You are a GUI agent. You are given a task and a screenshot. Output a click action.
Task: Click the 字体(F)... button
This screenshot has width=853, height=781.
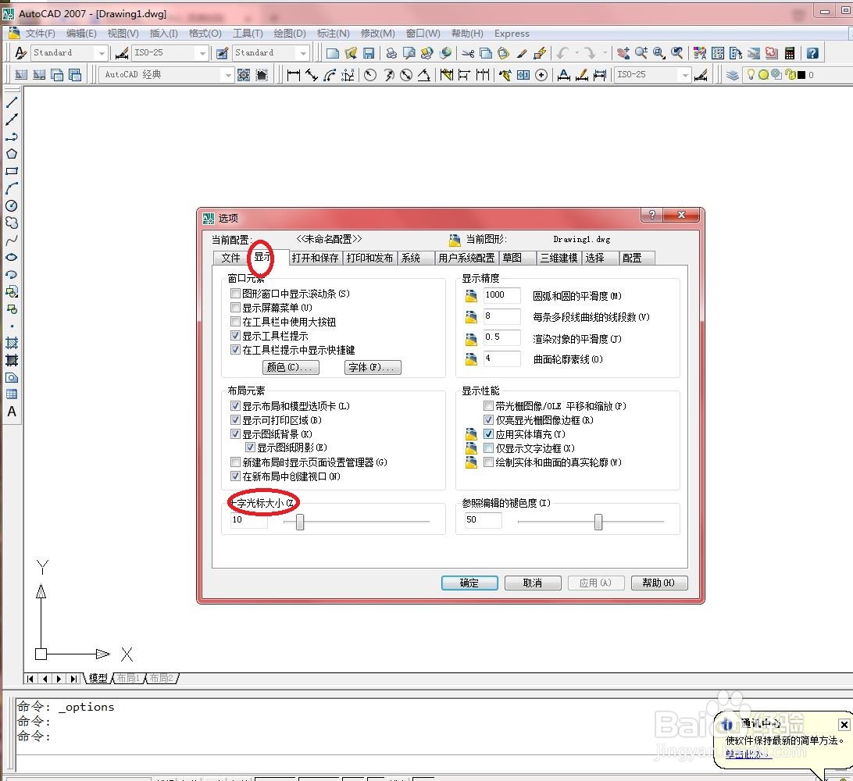(x=373, y=367)
